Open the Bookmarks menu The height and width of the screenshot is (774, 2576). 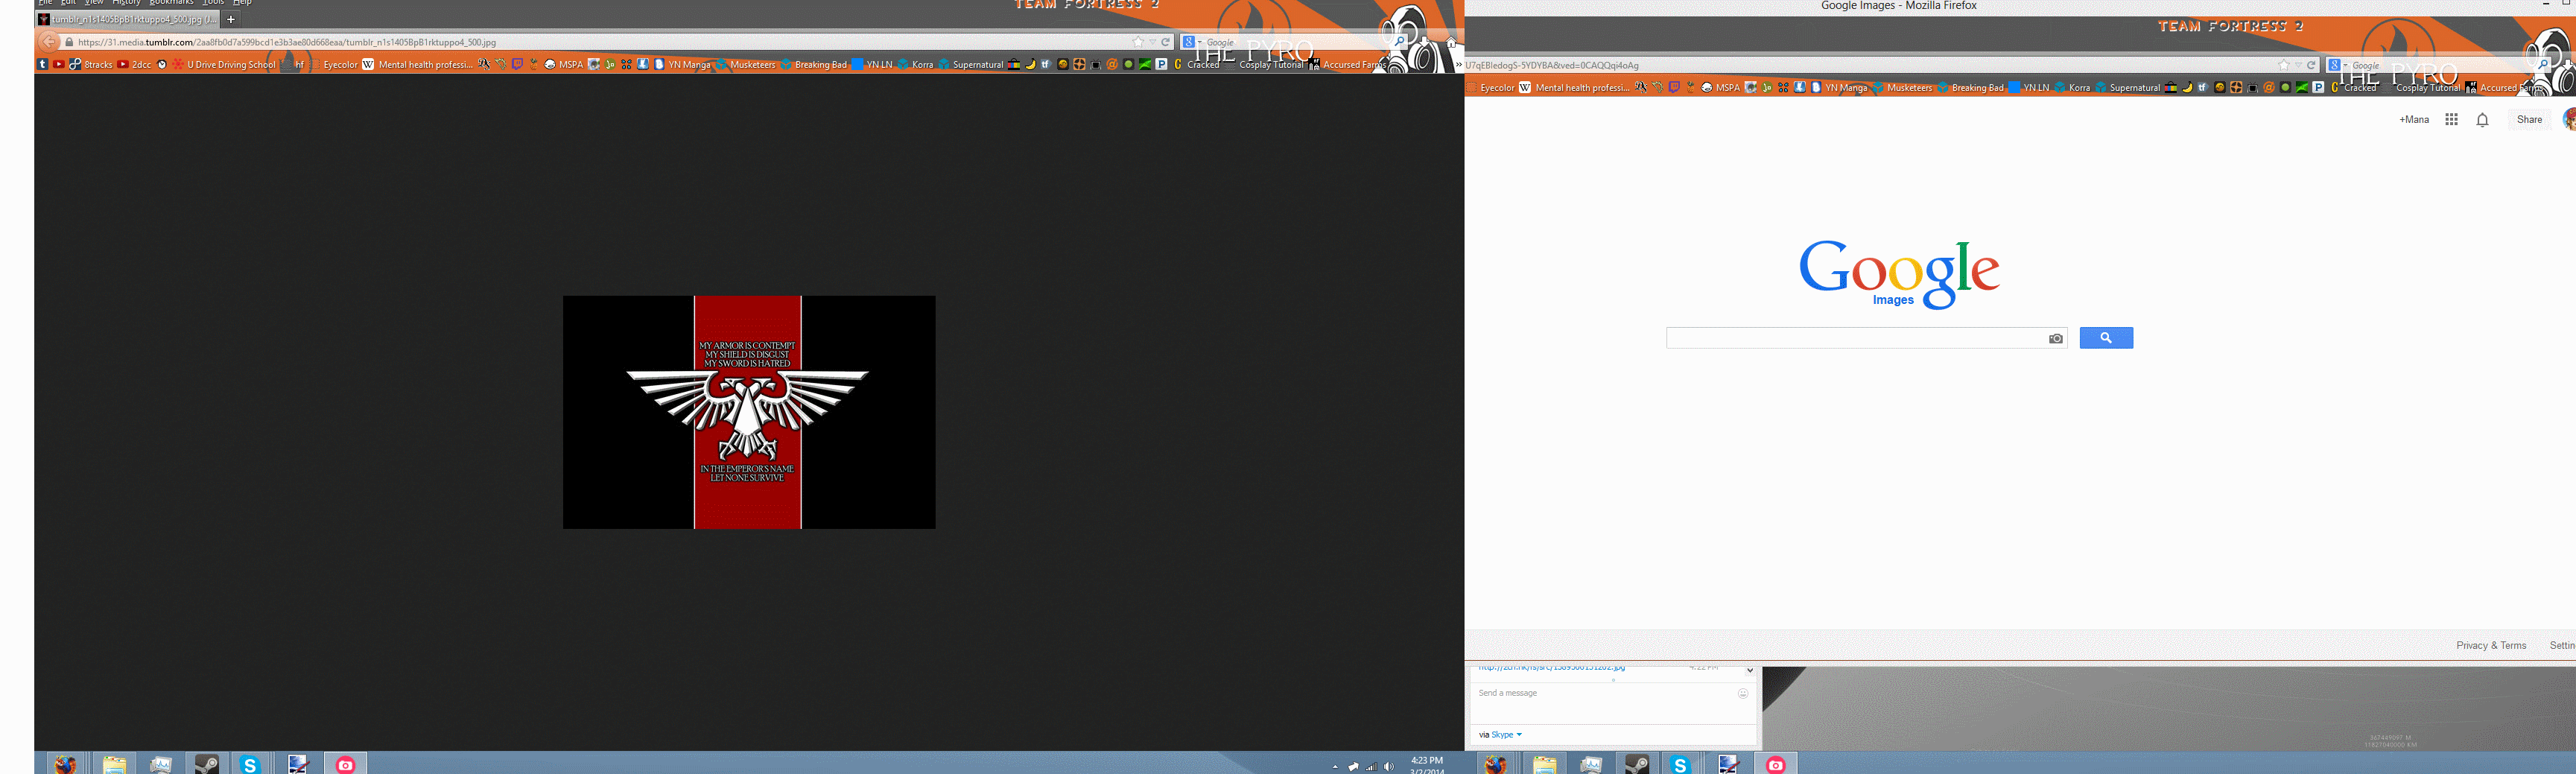click(171, 3)
